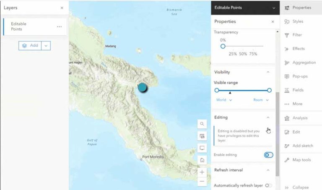Collapse the Refresh interval section
Screen dimensions: 322x190
[x=268, y=170]
